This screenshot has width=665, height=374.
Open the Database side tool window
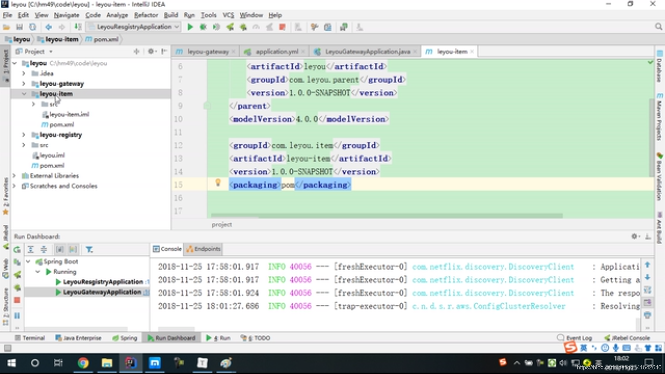[x=659, y=66]
